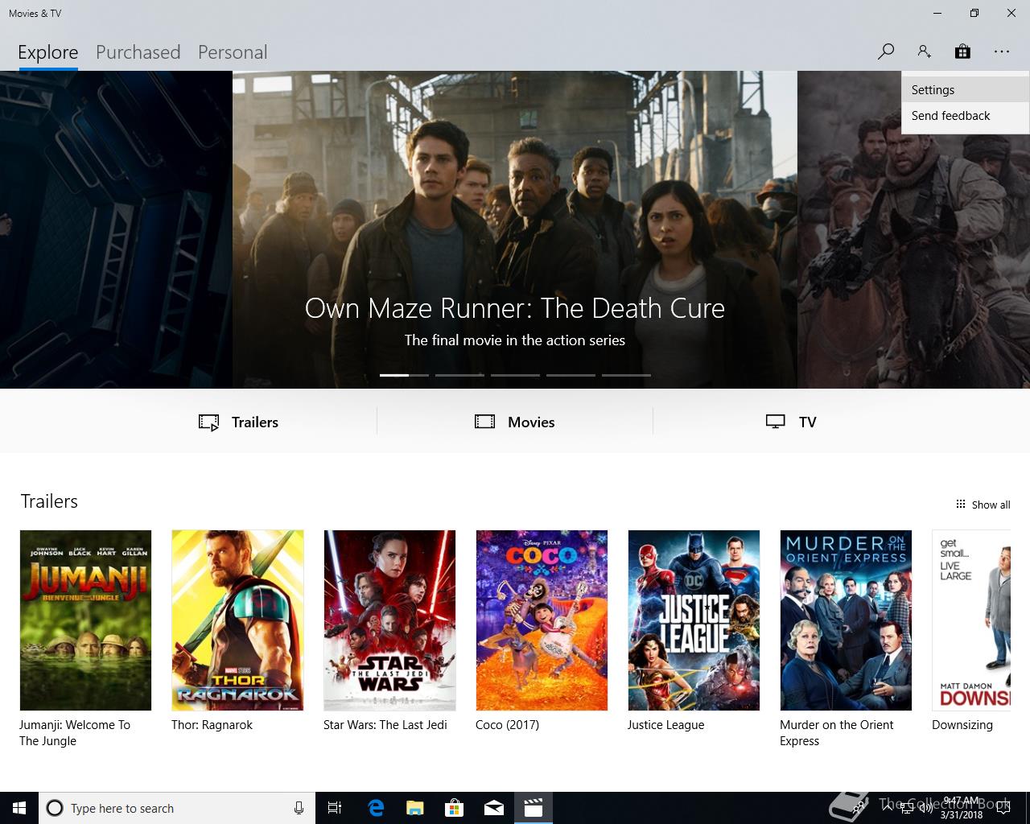Click the Maze Runner: The Death Cure banner
This screenshot has width=1030, height=824.
point(515,229)
